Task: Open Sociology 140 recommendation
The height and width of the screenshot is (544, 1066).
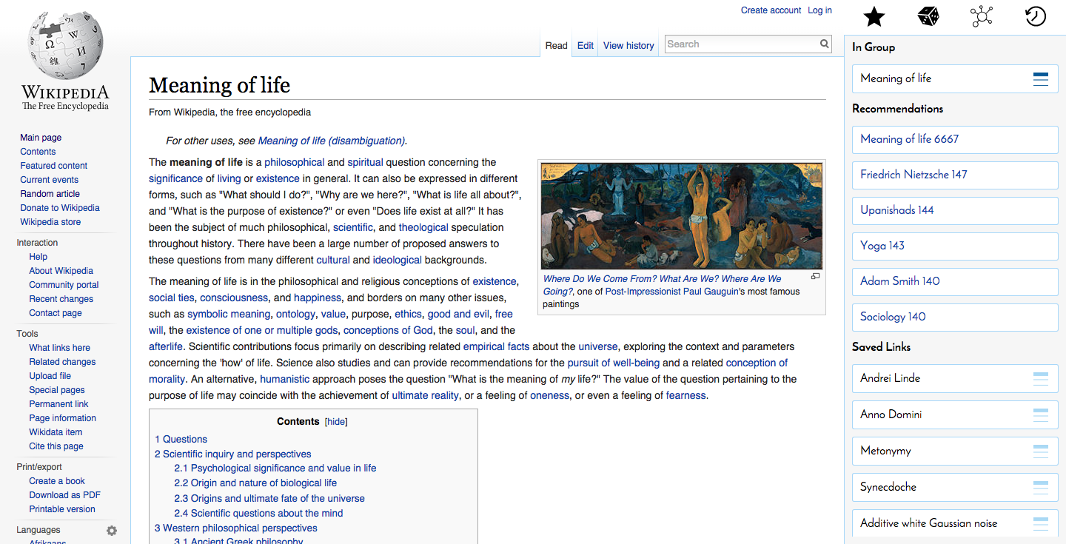Action: point(955,317)
